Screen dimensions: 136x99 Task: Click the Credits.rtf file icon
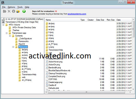47,85
